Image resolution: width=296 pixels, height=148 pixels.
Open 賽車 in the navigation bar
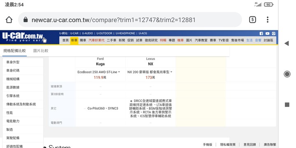pyautogui.click(x=213, y=40)
